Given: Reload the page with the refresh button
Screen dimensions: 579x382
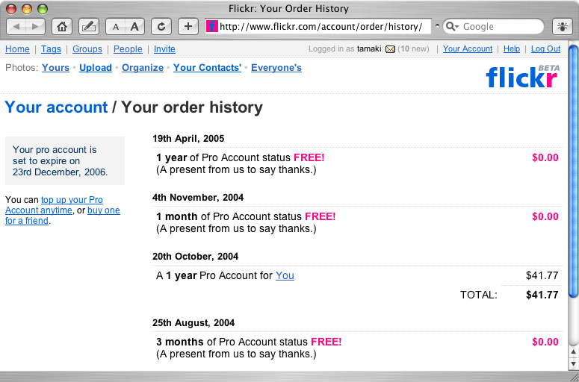Looking at the screenshot, I should (160, 26).
